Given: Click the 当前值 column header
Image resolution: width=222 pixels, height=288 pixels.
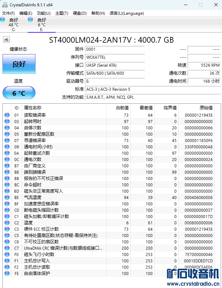Looking at the screenshot, I should (x=118, y=108).
